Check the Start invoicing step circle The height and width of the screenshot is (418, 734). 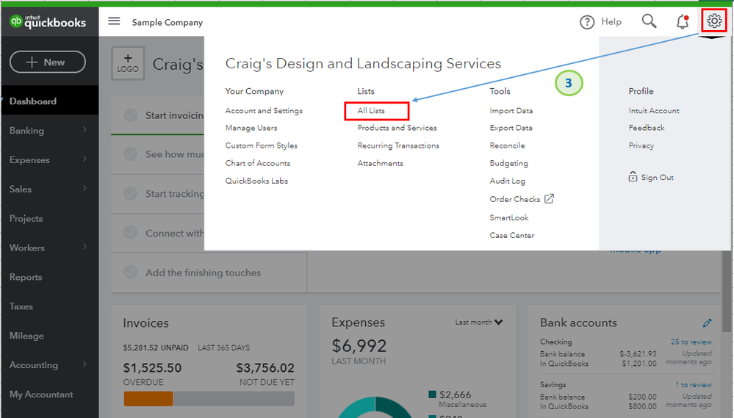(131, 115)
